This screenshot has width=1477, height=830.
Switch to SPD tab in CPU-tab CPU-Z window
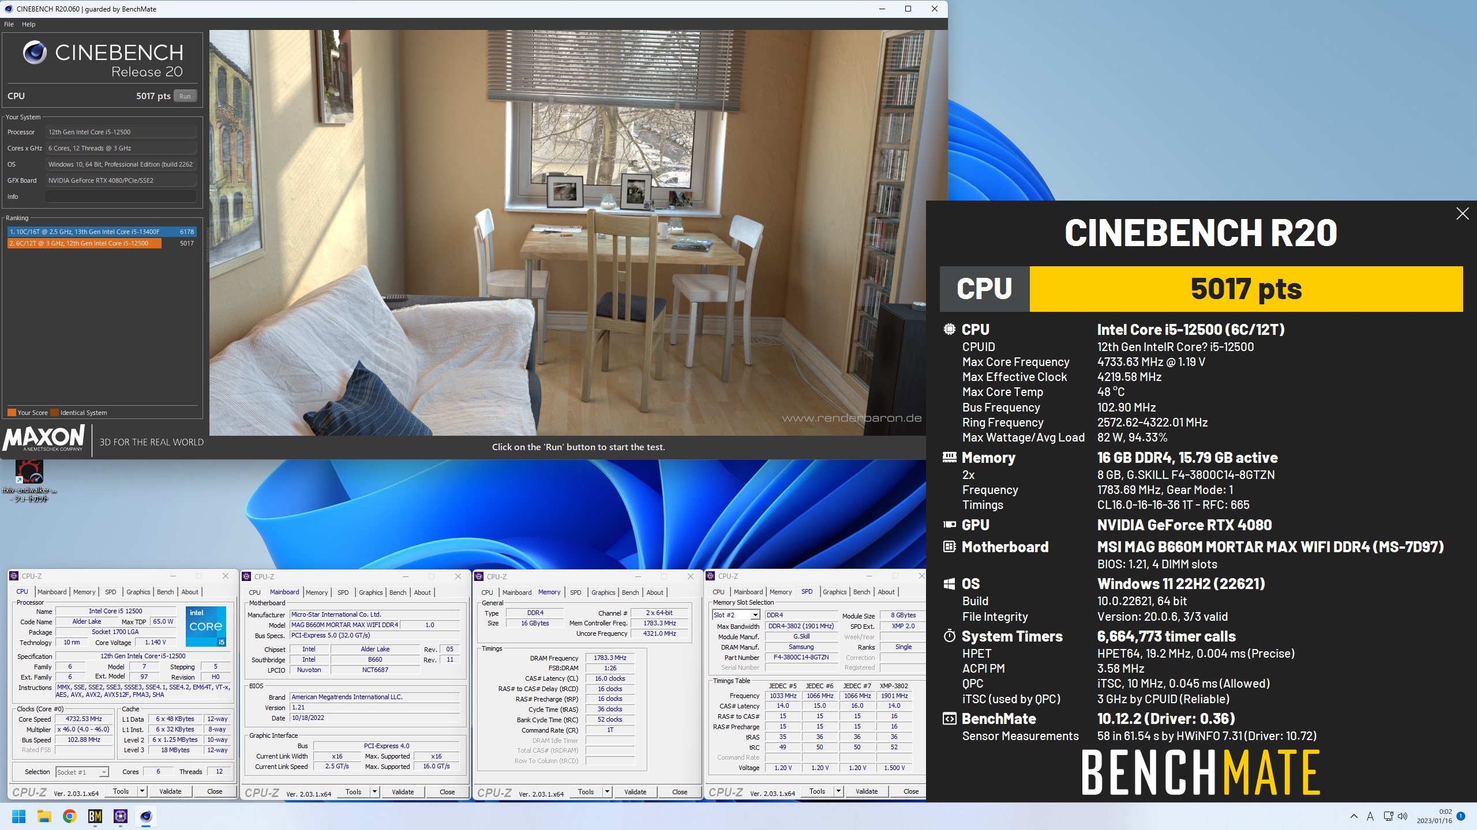(x=111, y=592)
